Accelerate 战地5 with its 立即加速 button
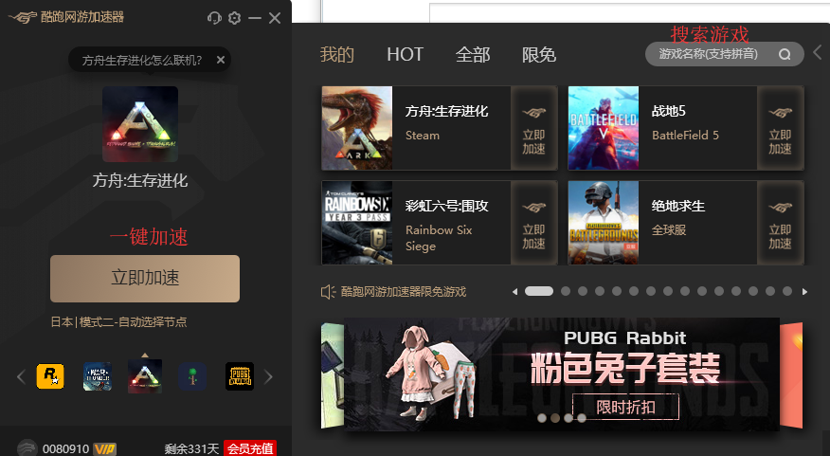Viewport: 830px width, 456px height. coord(780,129)
